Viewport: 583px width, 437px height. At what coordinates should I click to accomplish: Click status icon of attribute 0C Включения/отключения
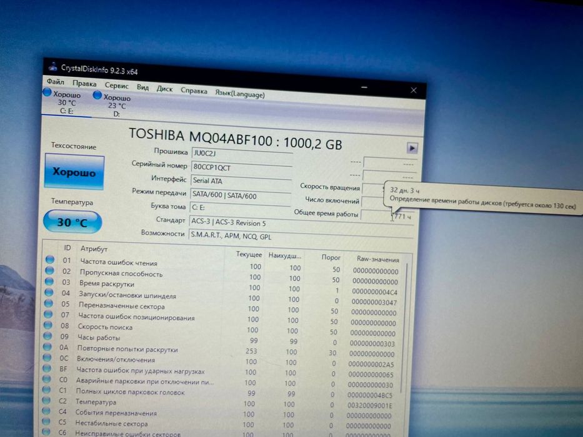[x=47, y=358]
